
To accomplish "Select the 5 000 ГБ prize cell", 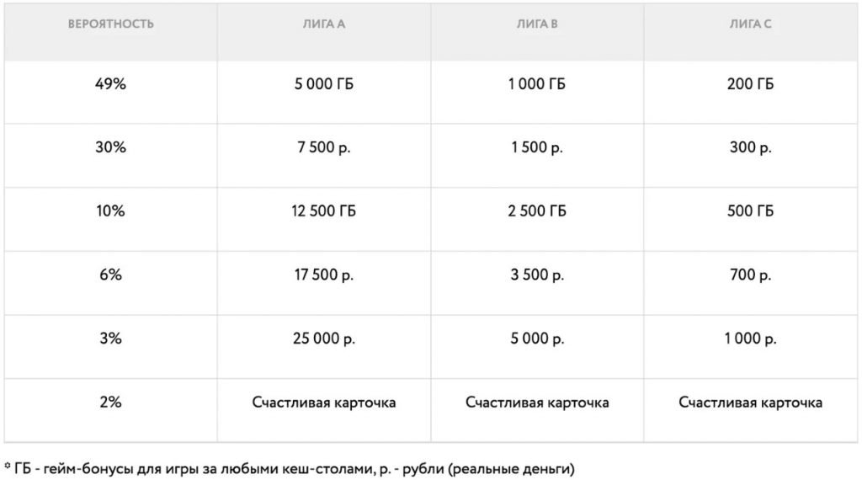I will (x=324, y=84).
